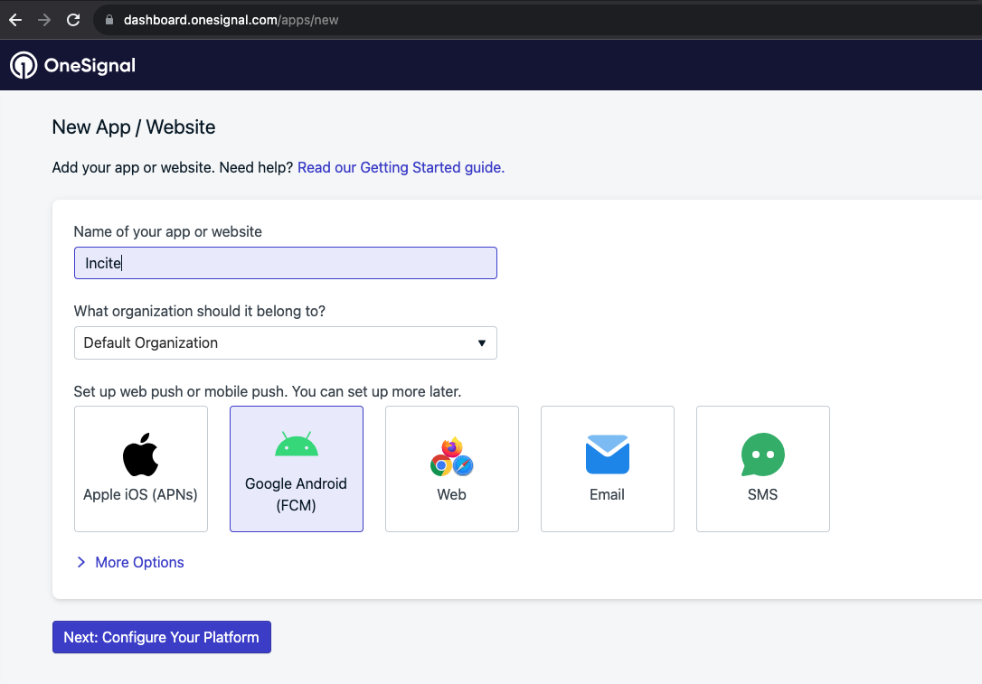Reload the page with the refresh icon
982x684 pixels.
coord(73,19)
